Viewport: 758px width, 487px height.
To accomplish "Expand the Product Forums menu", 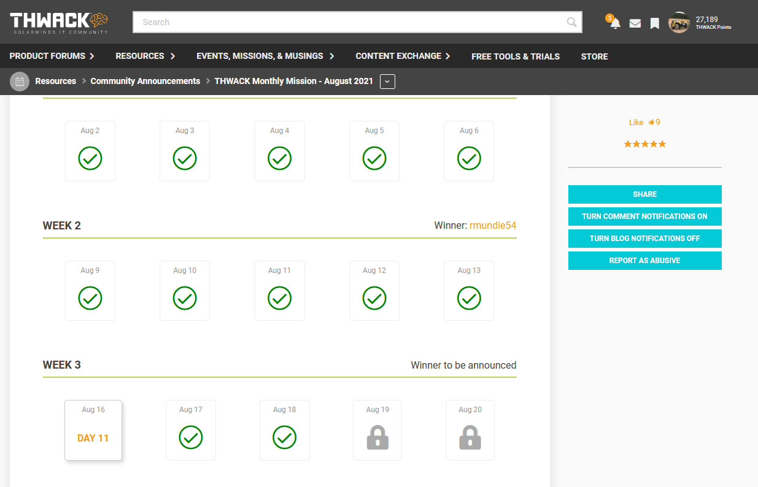I will (52, 56).
